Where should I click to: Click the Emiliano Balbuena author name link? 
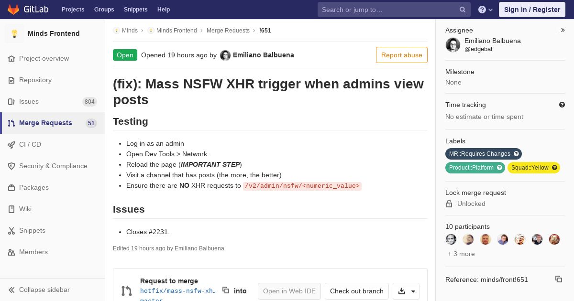click(264, 55)
